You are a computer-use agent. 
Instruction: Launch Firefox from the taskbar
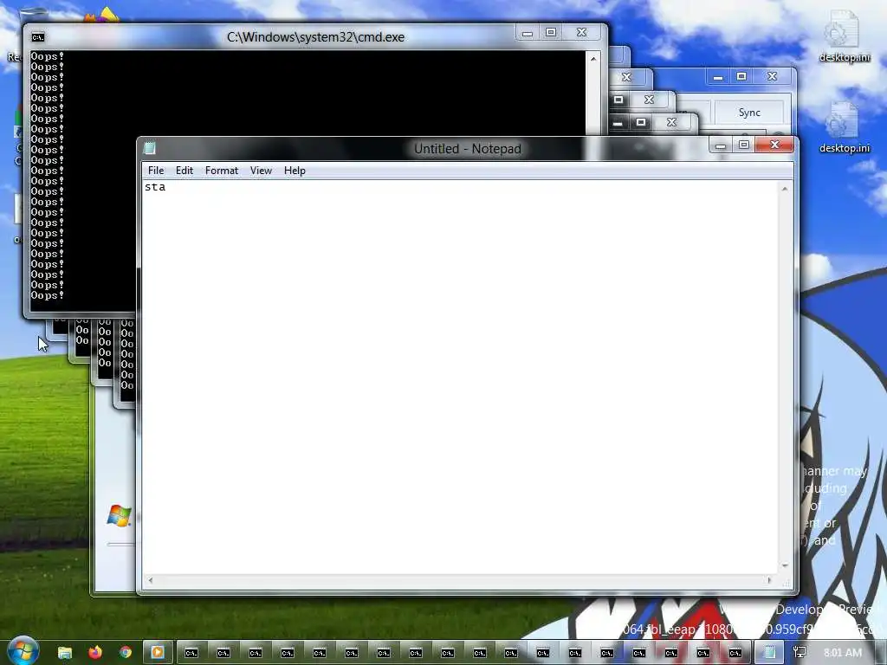pyautogui.click(x=95, y=653)
